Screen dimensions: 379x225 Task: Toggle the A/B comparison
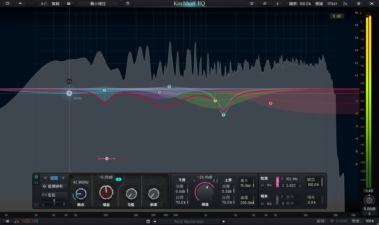point(44,4)
